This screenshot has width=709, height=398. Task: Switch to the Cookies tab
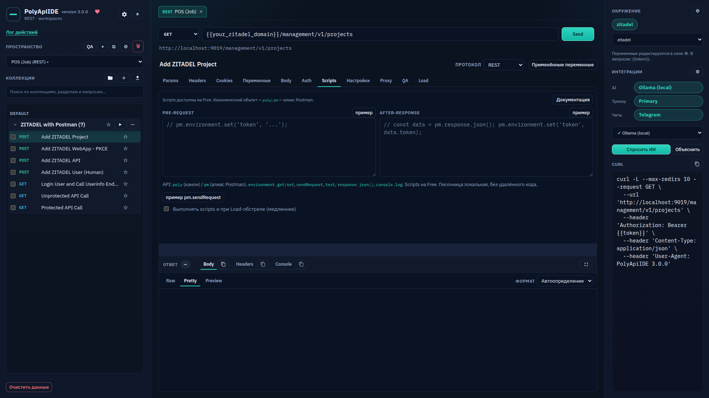(224, 81)
